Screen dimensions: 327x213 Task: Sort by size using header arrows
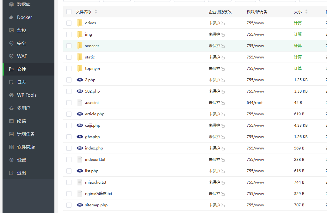coord(306,12)
